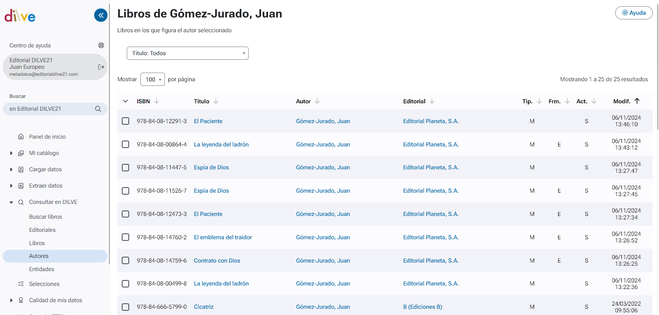Expand the Mi catálogo tree item
This screenshot has width=659, height=315.
[11, 153]
